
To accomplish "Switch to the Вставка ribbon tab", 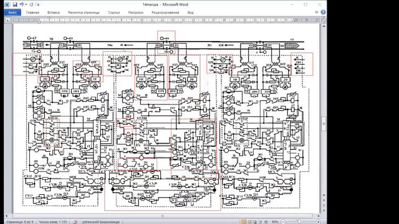I will [x=54, y=12].
